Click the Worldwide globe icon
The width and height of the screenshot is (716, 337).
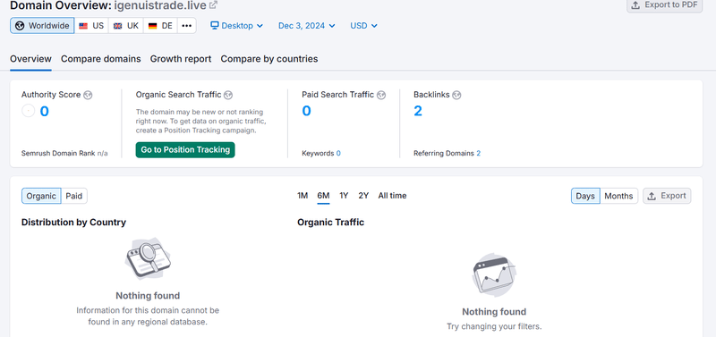tap(20, 26)
